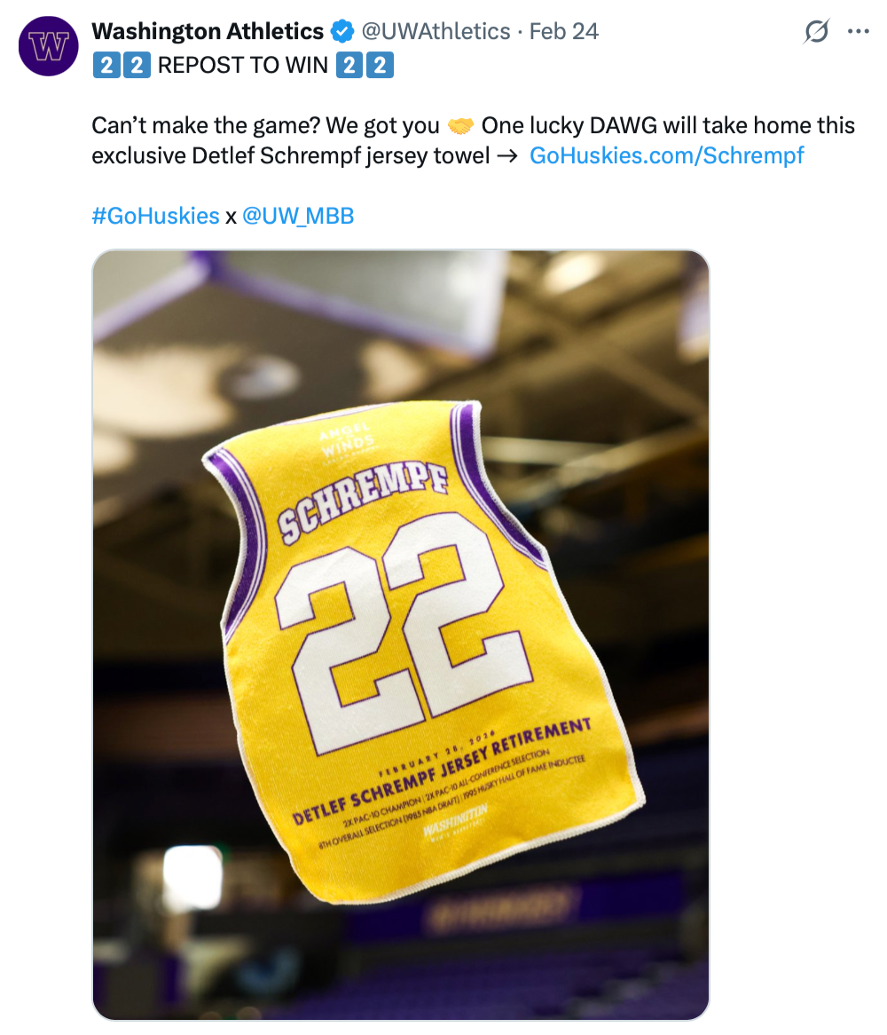This screenshot has width=887, height=1035.
Task: Click the "exclusive Detlef Schrempf jersey towel" text
Action: point(291,156)
